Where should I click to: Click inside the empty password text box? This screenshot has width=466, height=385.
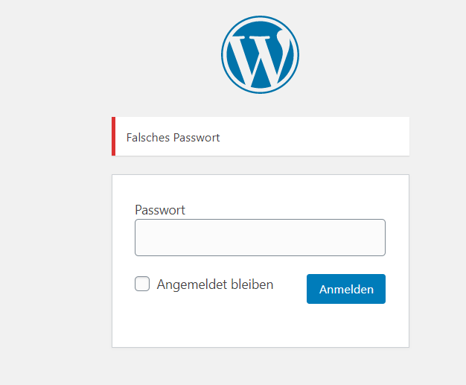(260, 238)
